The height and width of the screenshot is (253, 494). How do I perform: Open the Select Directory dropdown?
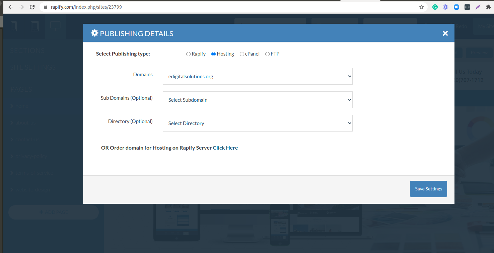tap(258, 123)
